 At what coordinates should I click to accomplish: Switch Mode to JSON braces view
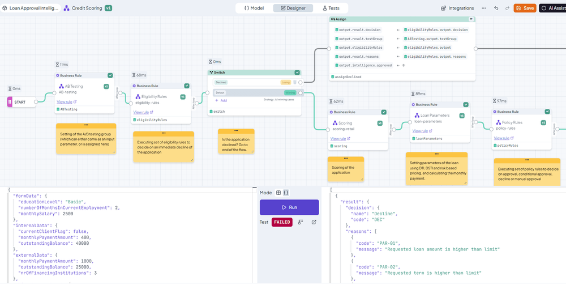click(286, 193)
